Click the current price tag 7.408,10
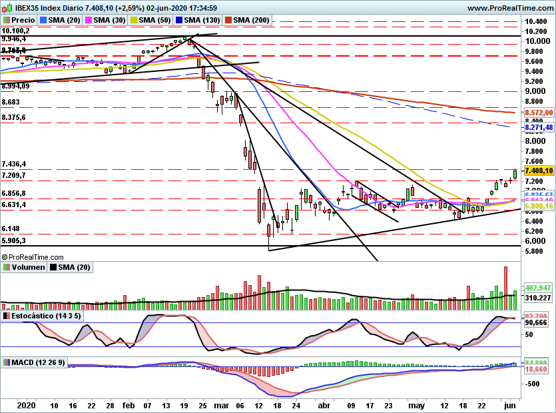556x413 pixels. (x=539, y=171)
